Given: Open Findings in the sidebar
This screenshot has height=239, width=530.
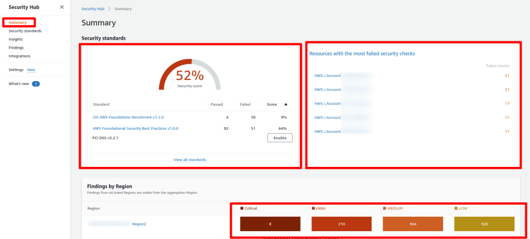Looking at the screenshot, I should (16, 48).
